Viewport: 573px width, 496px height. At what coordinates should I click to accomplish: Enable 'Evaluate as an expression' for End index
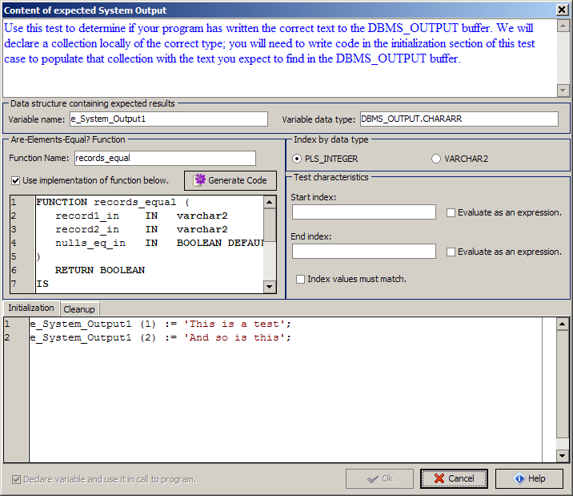(451, 252)
